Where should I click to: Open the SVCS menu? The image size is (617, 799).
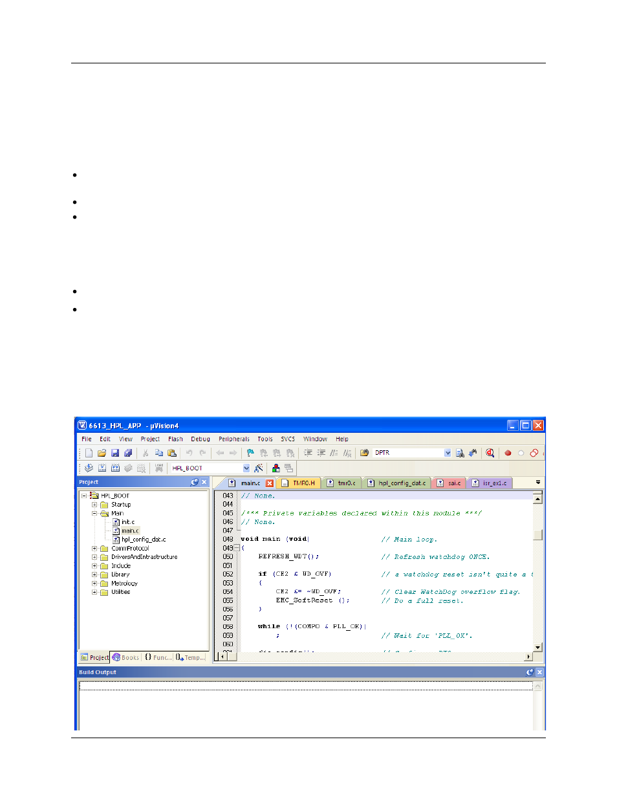pos(288,439)
